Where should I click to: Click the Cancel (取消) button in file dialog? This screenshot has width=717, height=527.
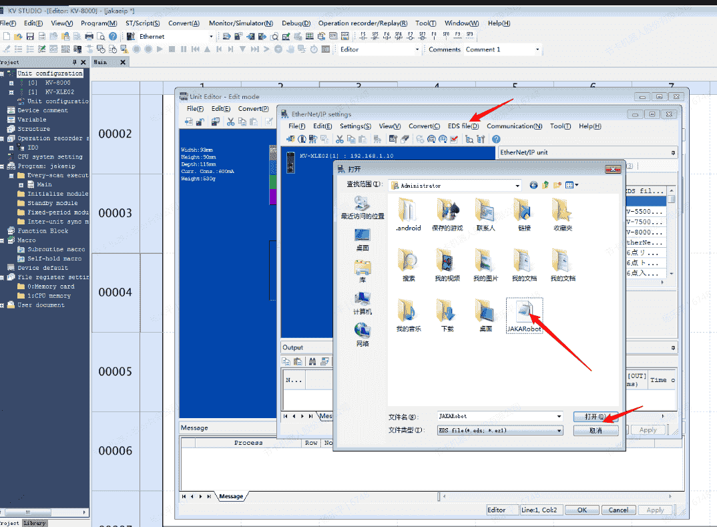click(x=595, y=431)
